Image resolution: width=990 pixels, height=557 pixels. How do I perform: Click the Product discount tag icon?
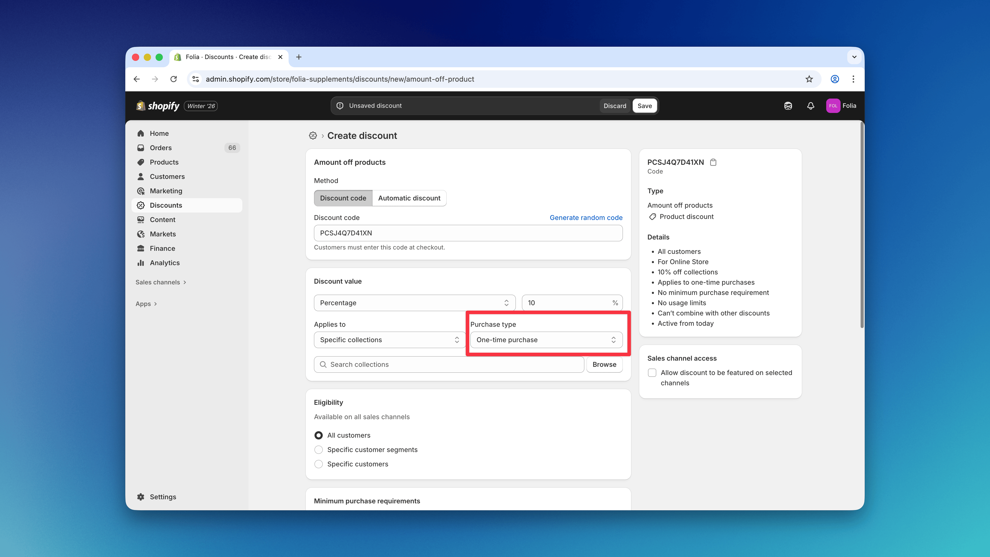652,217
